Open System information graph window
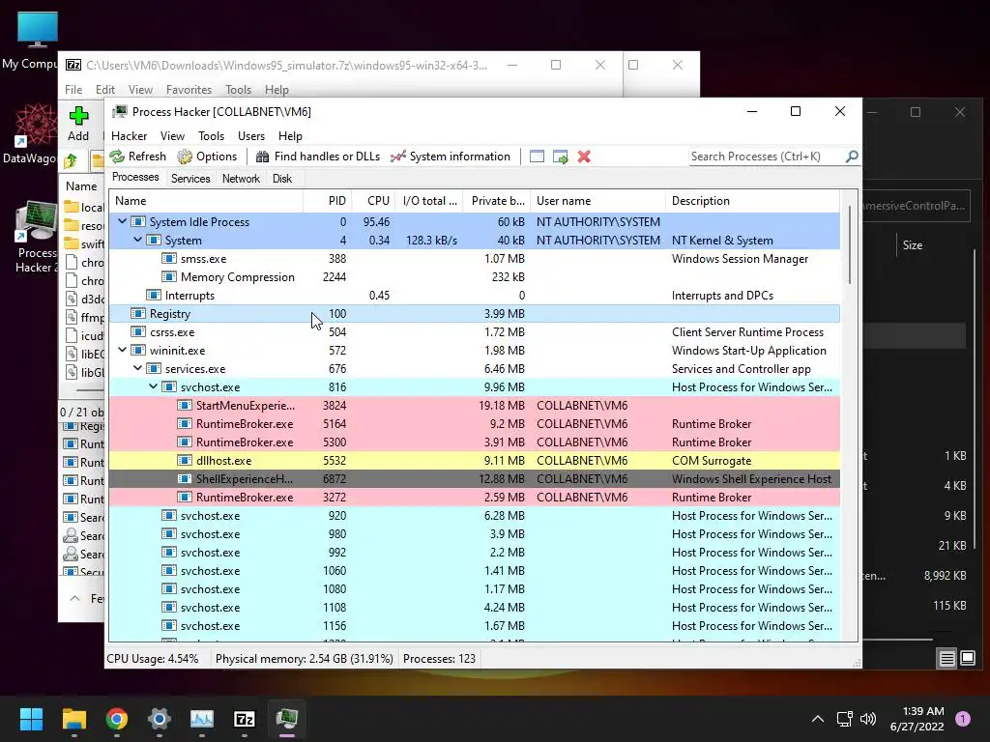The width and height of the screenshot is (990, 742). click(451, 157)
